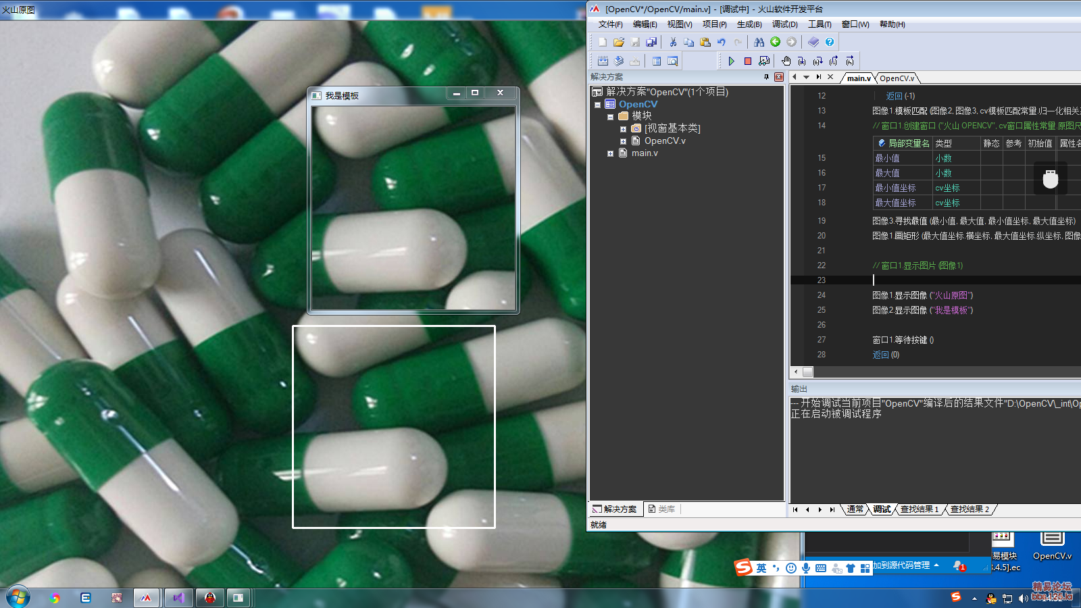Click the hand breakpoint toggle icon
This screenshot has height=608, width=1081.
pyautogui.click(x=786, y=61)
